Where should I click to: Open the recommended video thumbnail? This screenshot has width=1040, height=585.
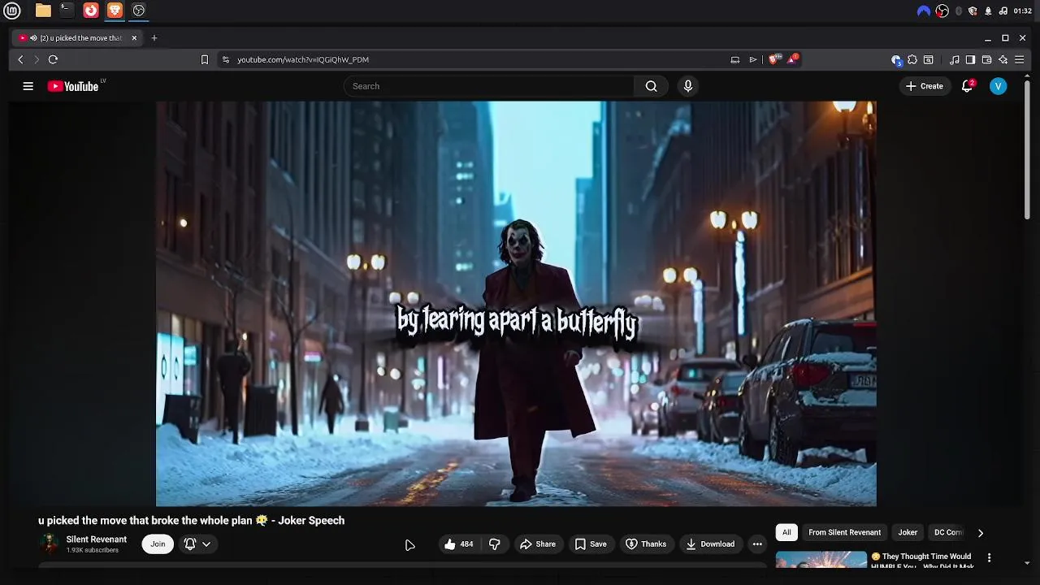821,559
